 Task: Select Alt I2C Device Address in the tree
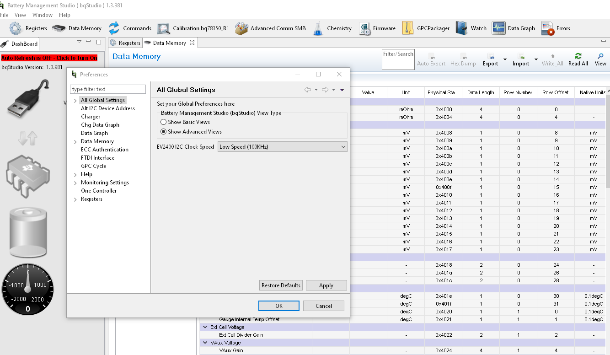point(108,108)
